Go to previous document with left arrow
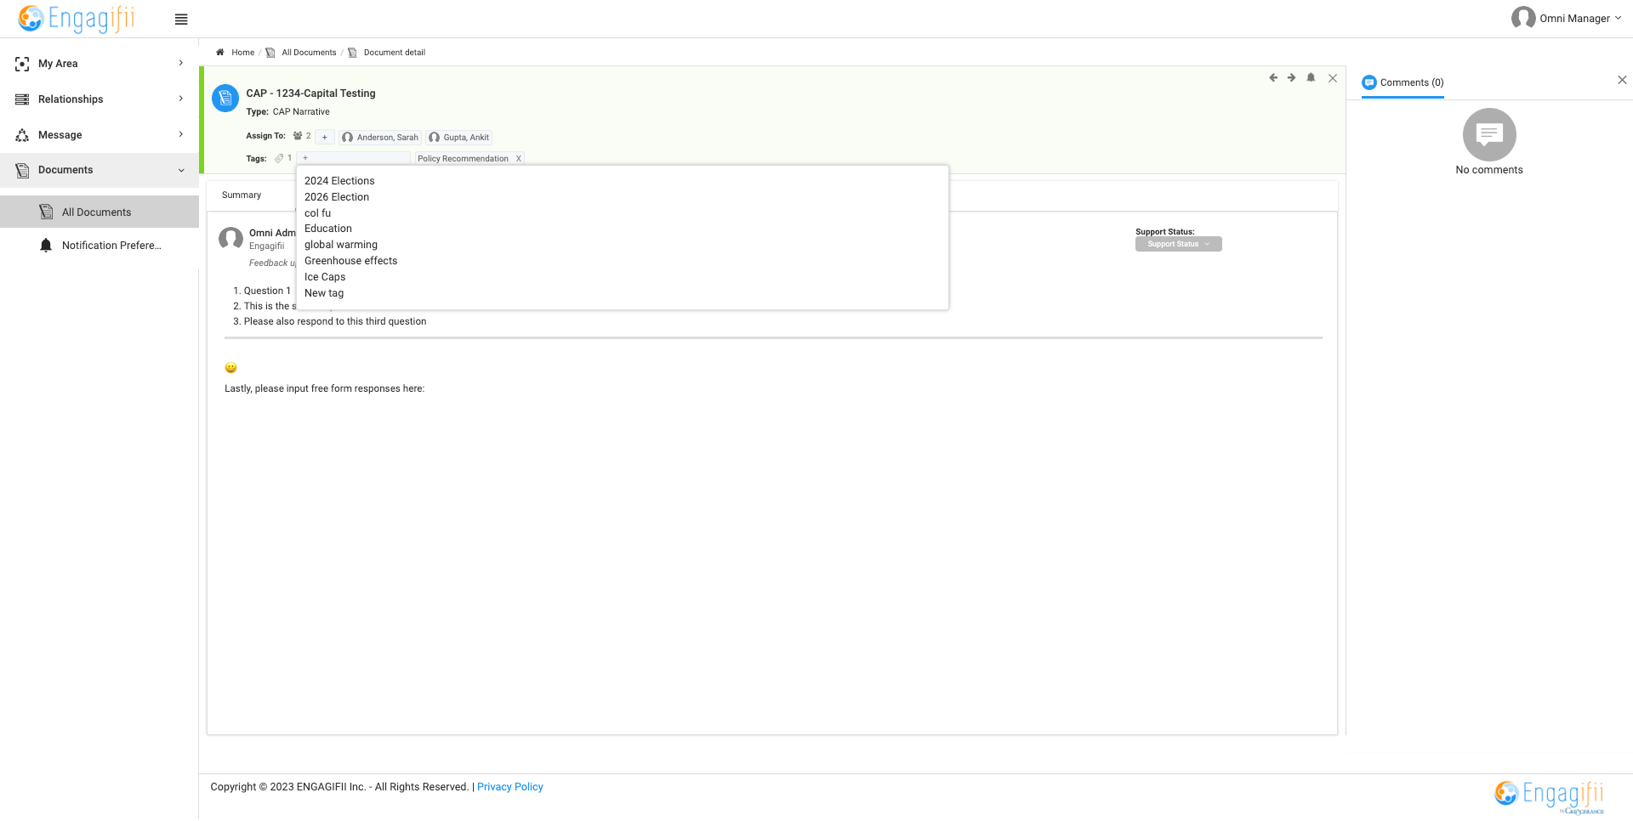This screenshot has height=821, width=1633. 1273,77
